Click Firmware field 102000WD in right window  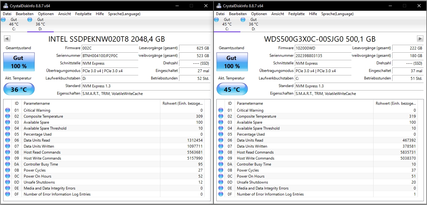tap(323, 48)
